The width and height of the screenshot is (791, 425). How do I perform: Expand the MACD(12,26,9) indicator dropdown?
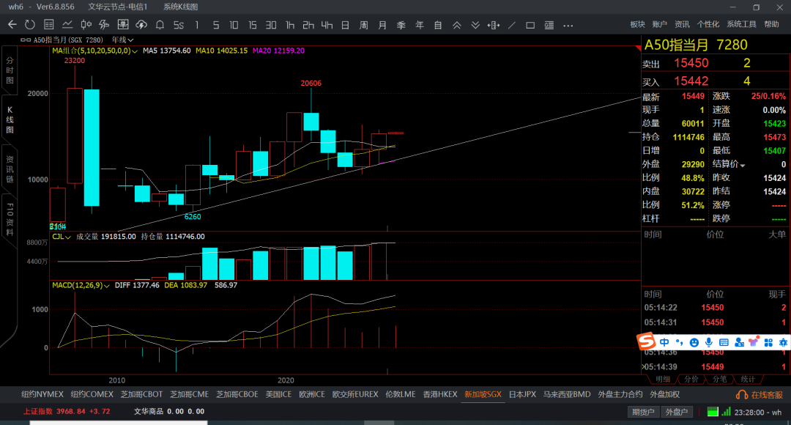106,286
